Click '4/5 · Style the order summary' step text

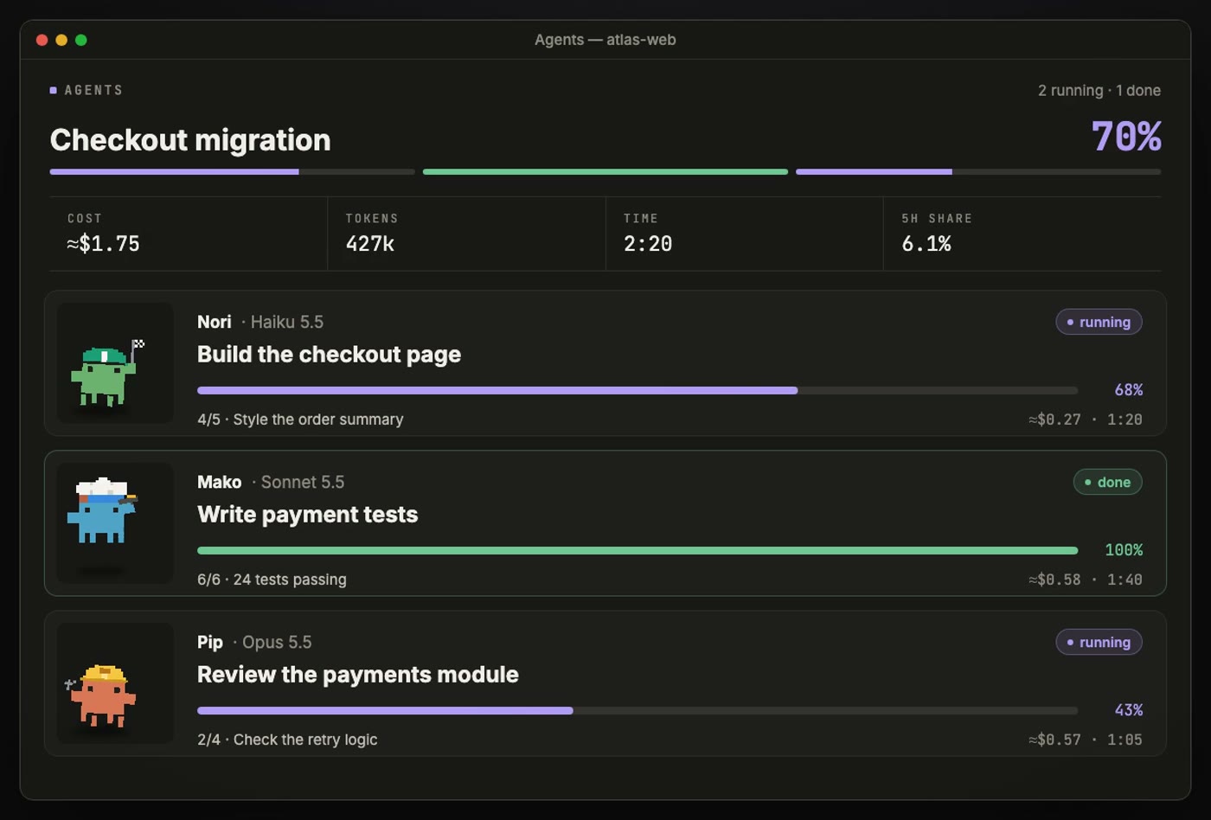300,420
